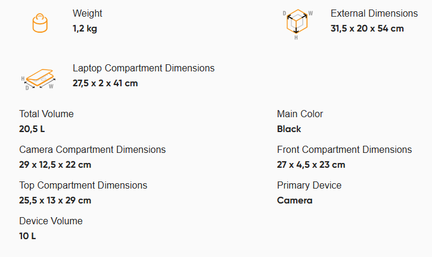Select the Top Compartment Dimensions heading
The image size is (432, 257).
point(83,186)
